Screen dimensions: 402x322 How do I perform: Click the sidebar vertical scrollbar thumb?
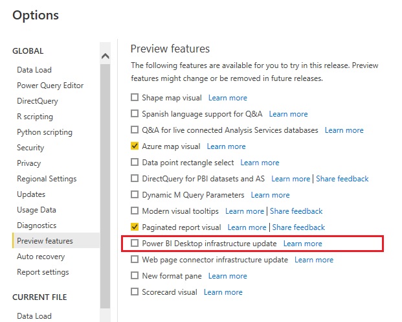[105, 187]
